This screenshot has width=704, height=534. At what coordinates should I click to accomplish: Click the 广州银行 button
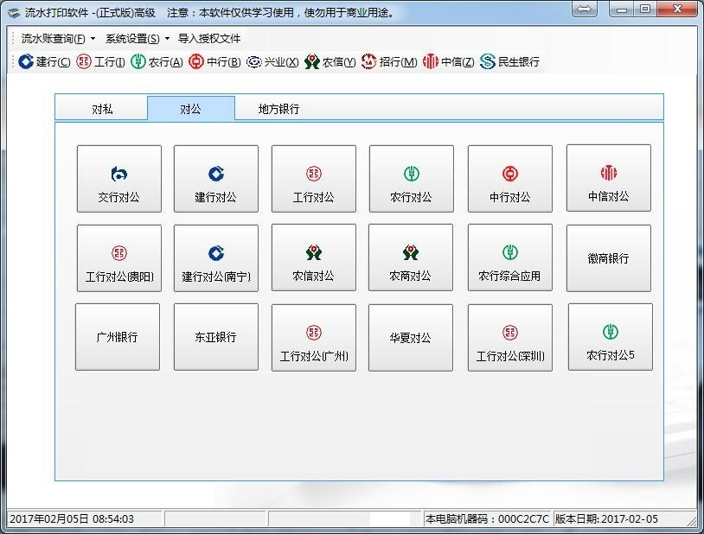point(118,337)
